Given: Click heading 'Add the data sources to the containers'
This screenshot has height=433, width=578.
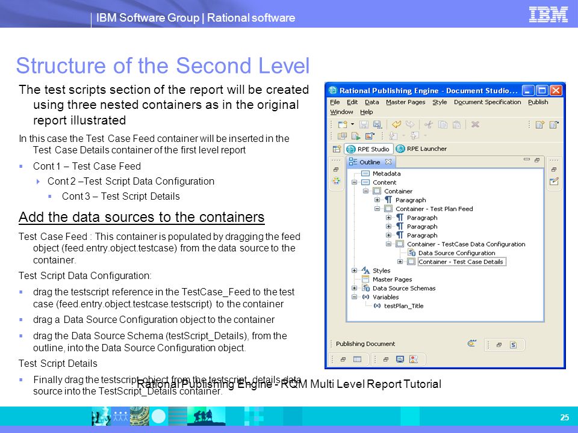Looking at the screenshot, I should tap(141, 217).
